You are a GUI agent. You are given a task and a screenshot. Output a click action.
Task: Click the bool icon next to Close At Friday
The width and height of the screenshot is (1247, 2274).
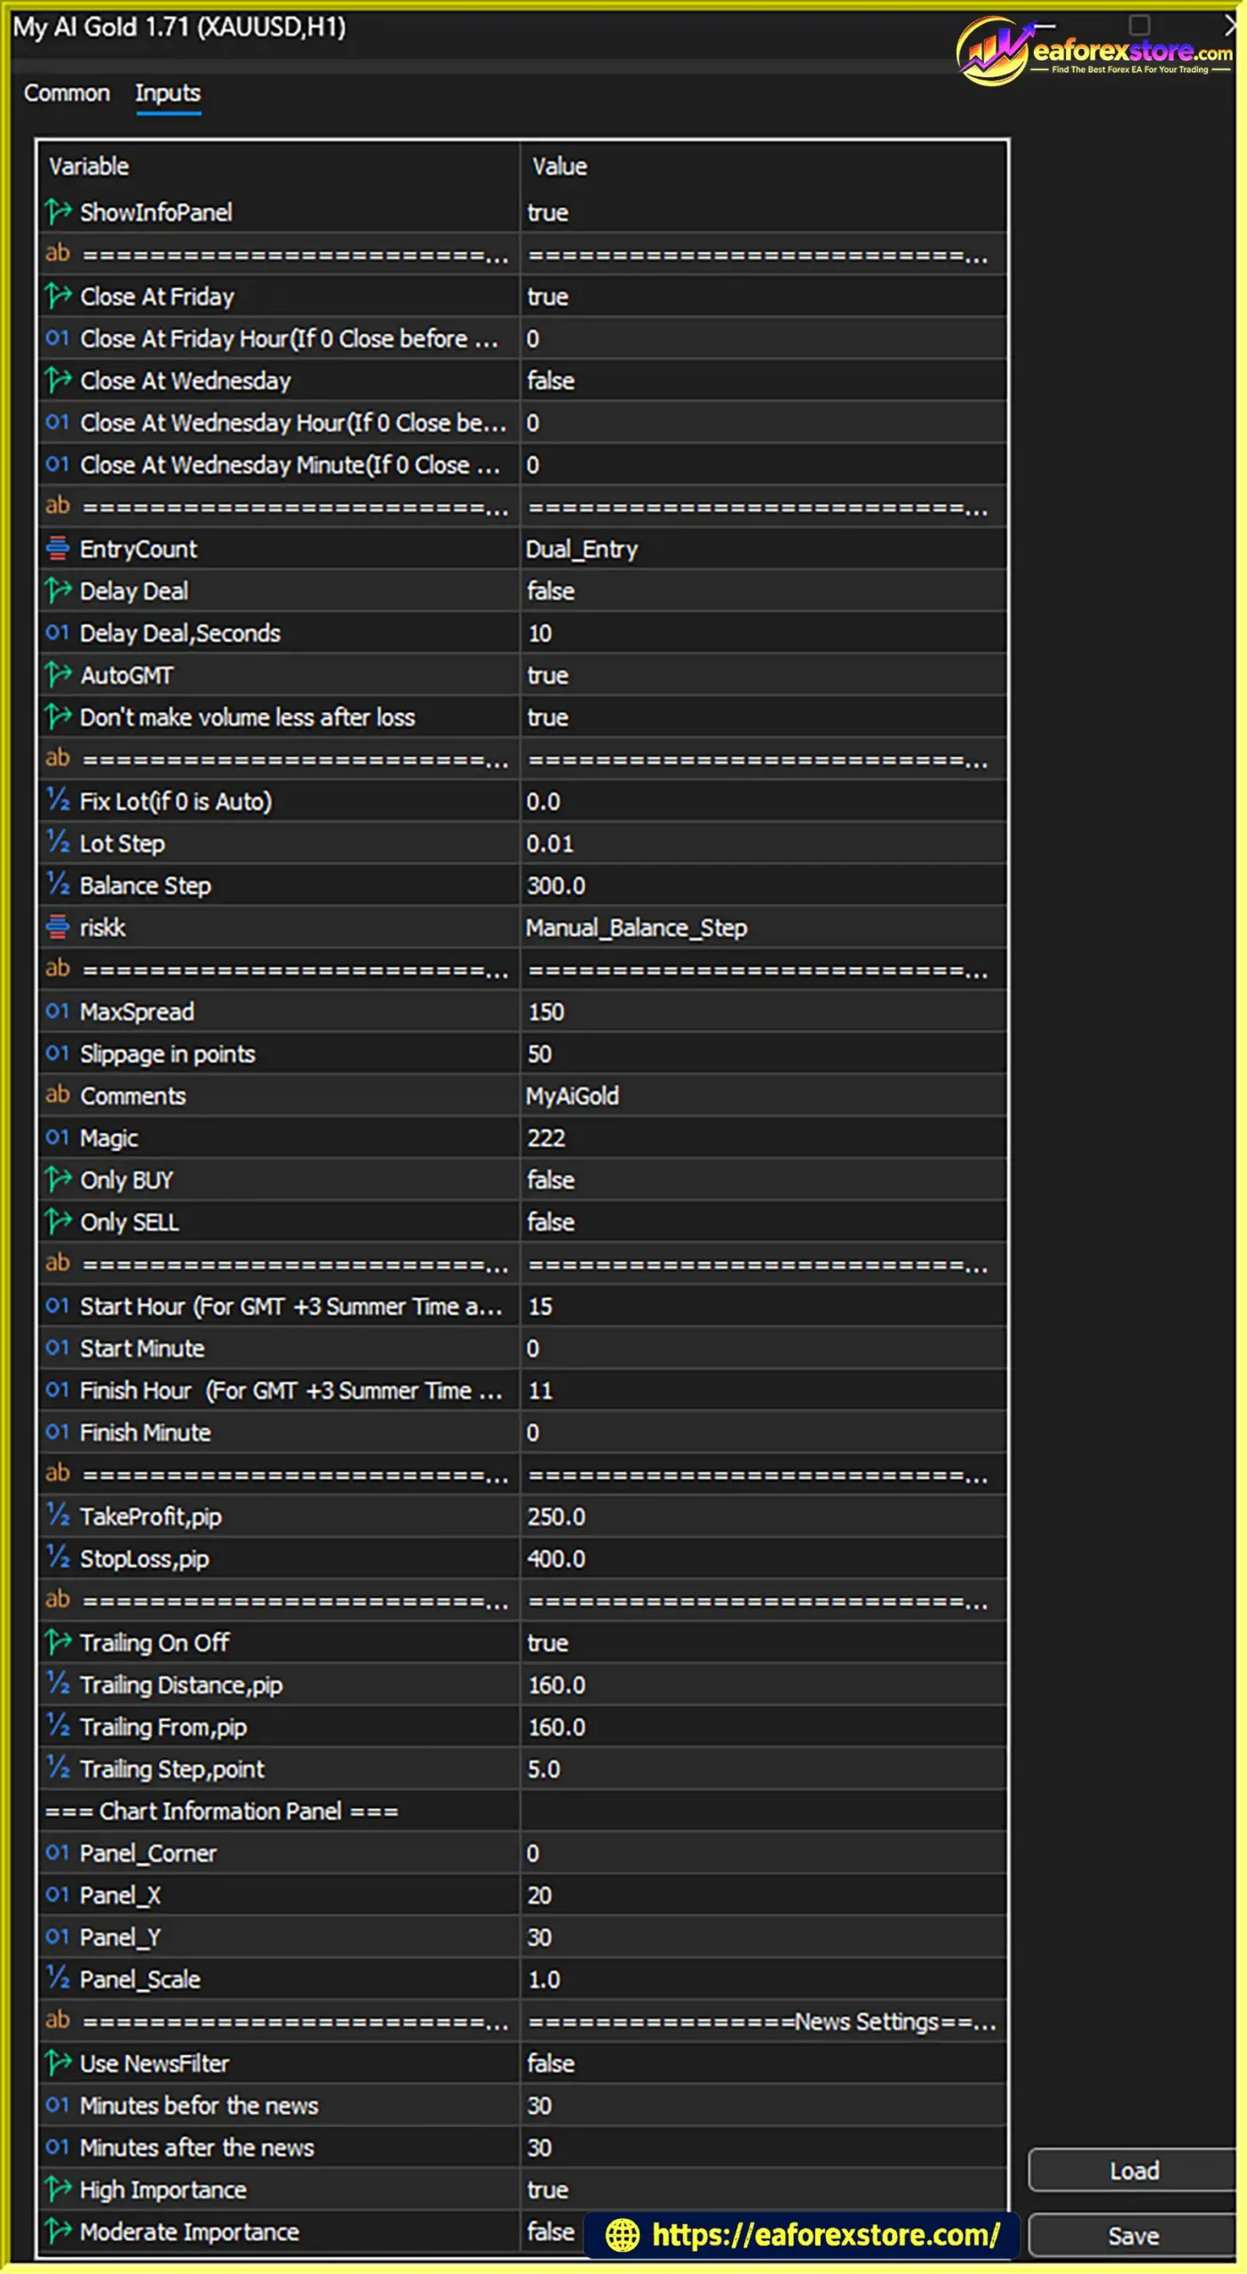coord(58,297)
